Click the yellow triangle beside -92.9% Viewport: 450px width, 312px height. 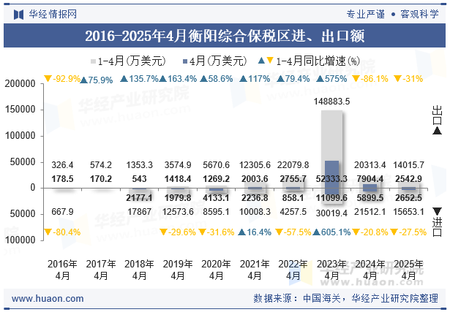pos(48,78)
